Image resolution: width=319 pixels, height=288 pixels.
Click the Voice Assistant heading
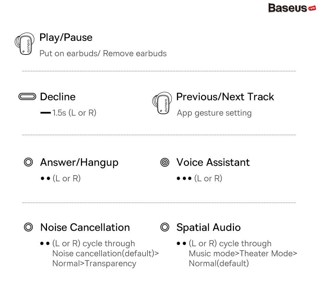coord(213,162)
